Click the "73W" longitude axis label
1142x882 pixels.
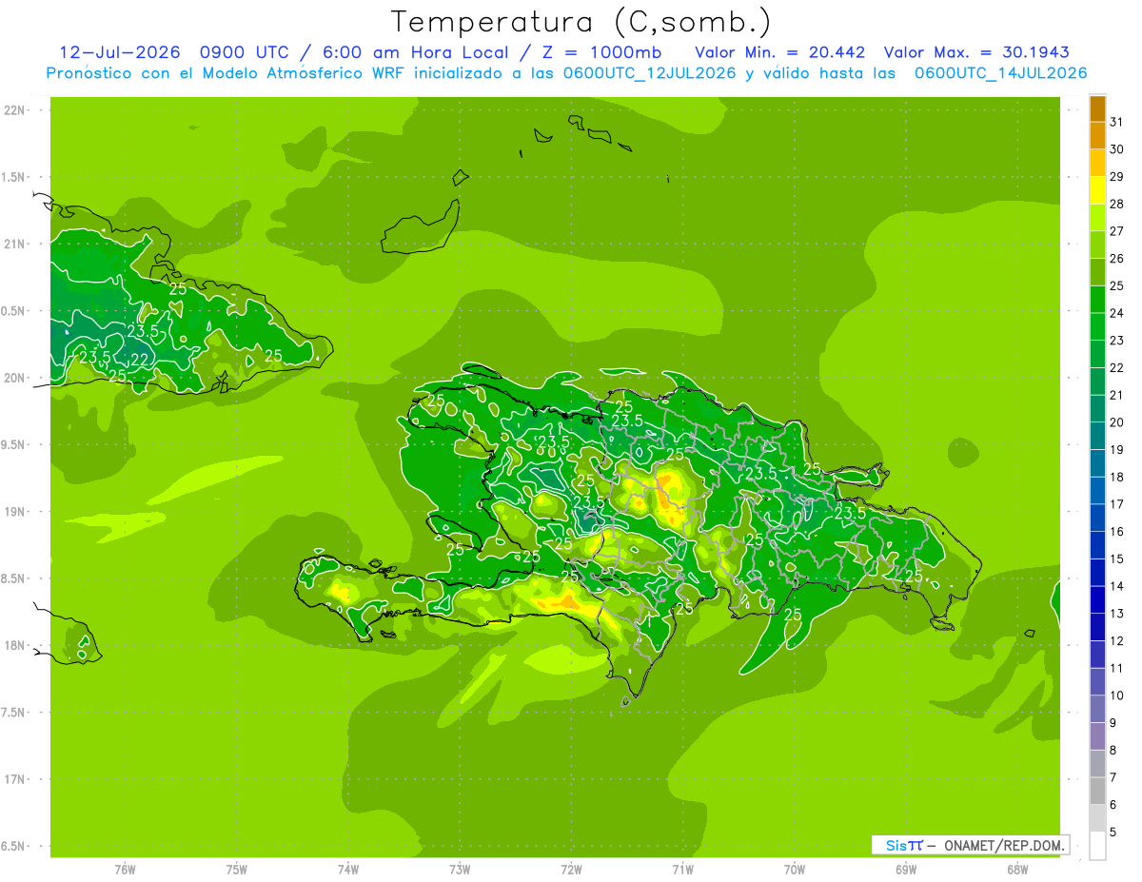pyautogui.click(x=460, y=870)
